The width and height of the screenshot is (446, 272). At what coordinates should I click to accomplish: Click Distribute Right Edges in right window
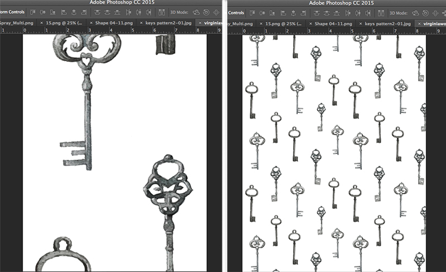pos(368,13)
